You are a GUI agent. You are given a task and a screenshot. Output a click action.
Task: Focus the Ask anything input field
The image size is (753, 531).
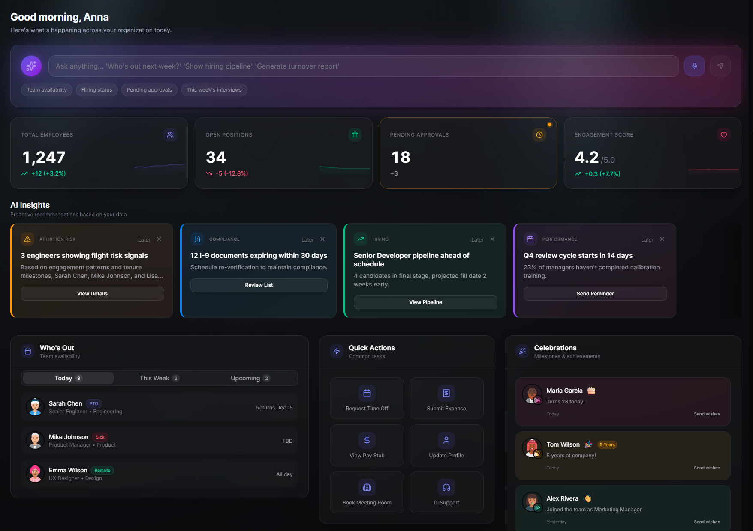tap(364, 66)
